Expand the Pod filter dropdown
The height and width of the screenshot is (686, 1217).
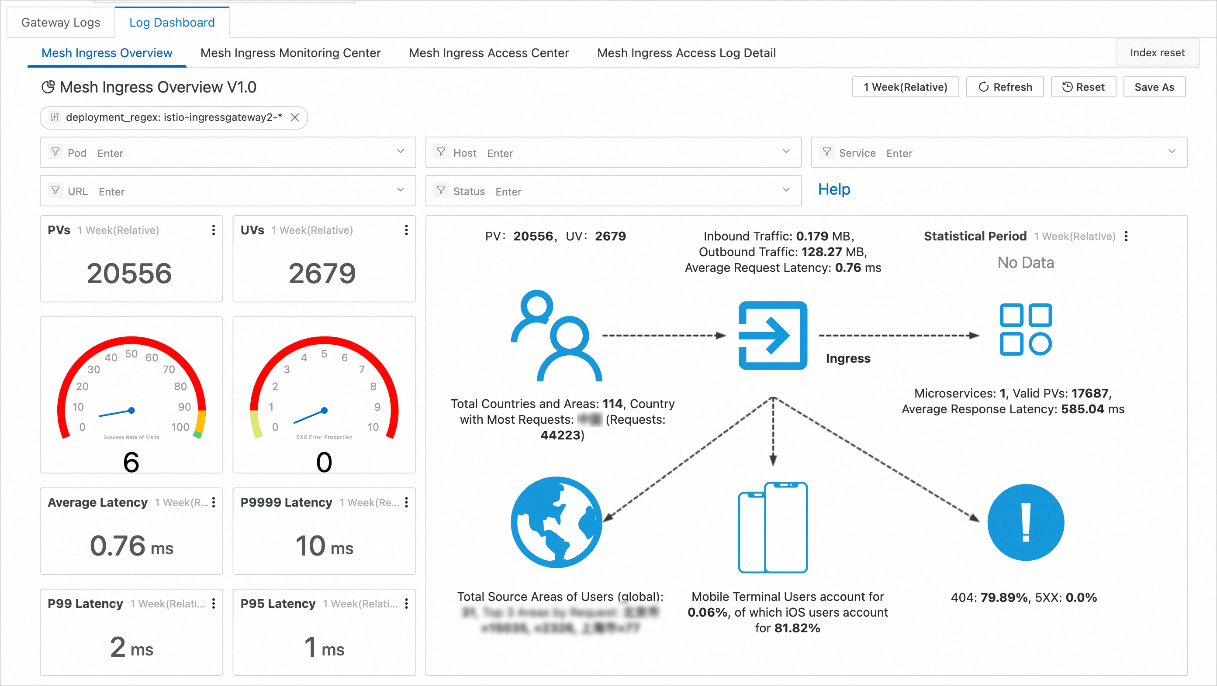point(400,151)
